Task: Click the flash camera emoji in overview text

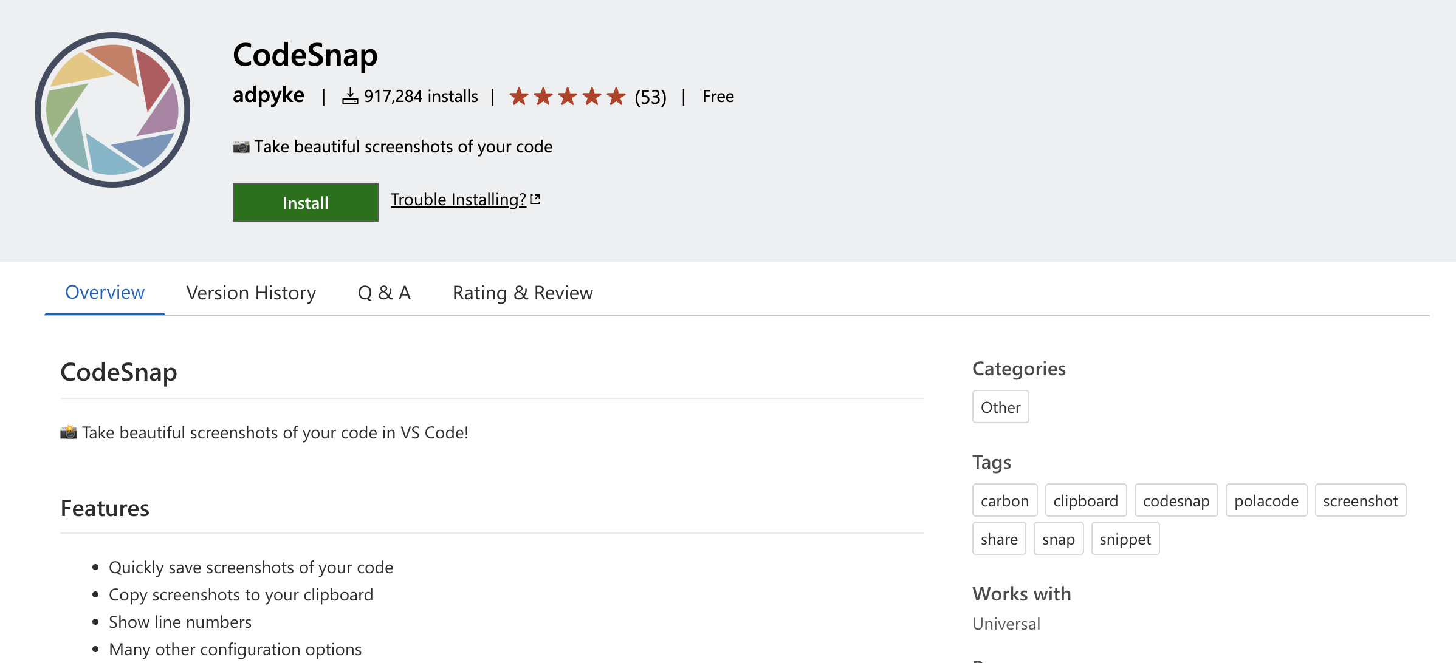Action: pyautogui.click(x=69, y=432)
